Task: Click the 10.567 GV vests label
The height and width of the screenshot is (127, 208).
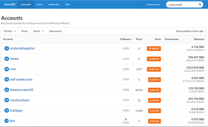Action: pyautogui.click(x=154, y=69)
